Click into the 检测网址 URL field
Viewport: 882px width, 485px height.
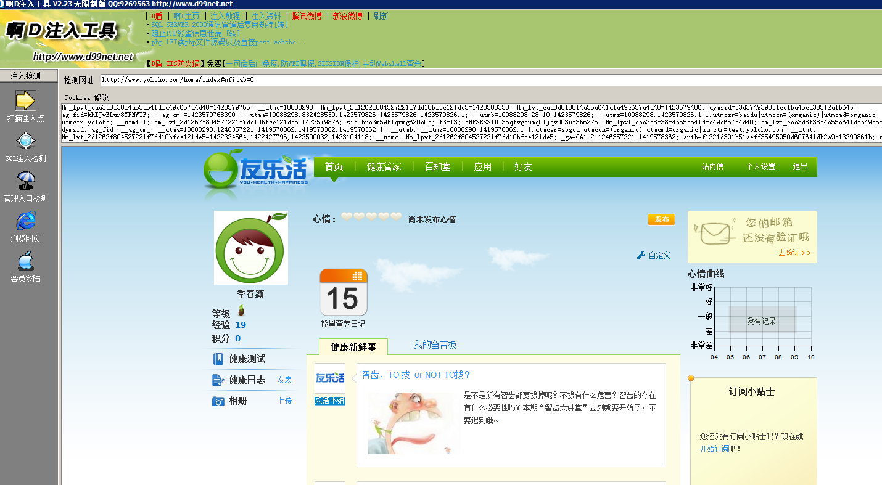click(x=491, y=80)
